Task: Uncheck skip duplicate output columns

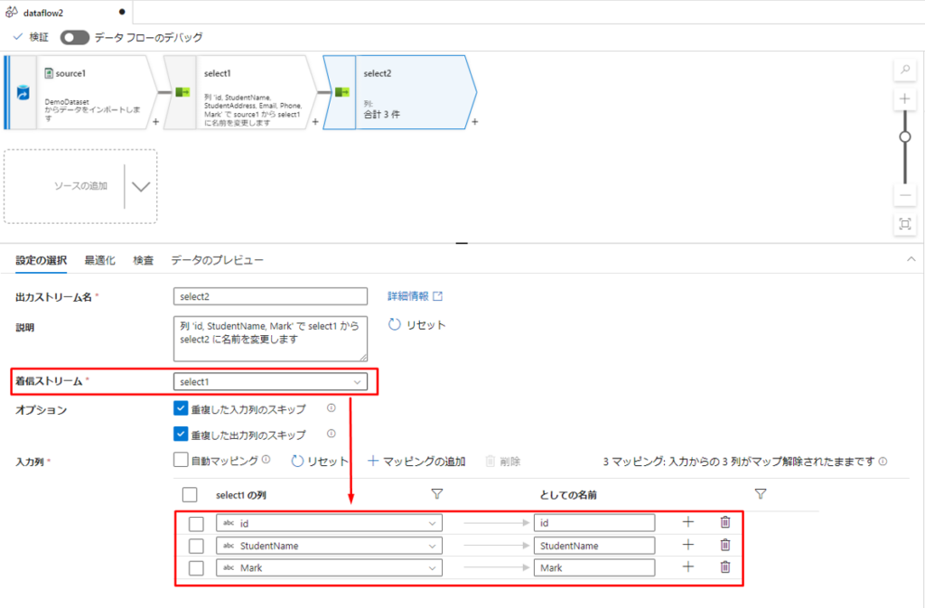Action: [x=181, y=434]
